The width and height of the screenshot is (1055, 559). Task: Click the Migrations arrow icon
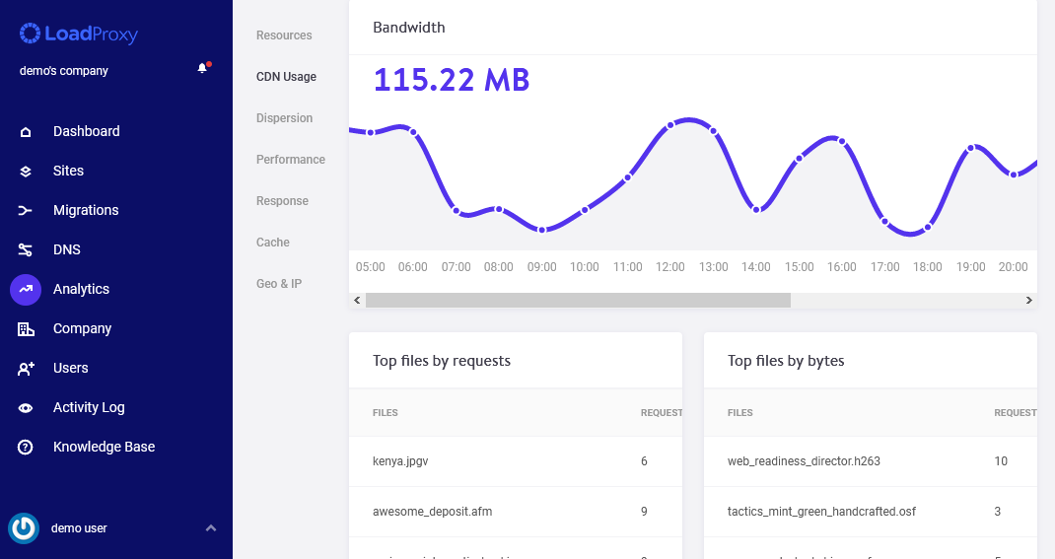(26, 211)
